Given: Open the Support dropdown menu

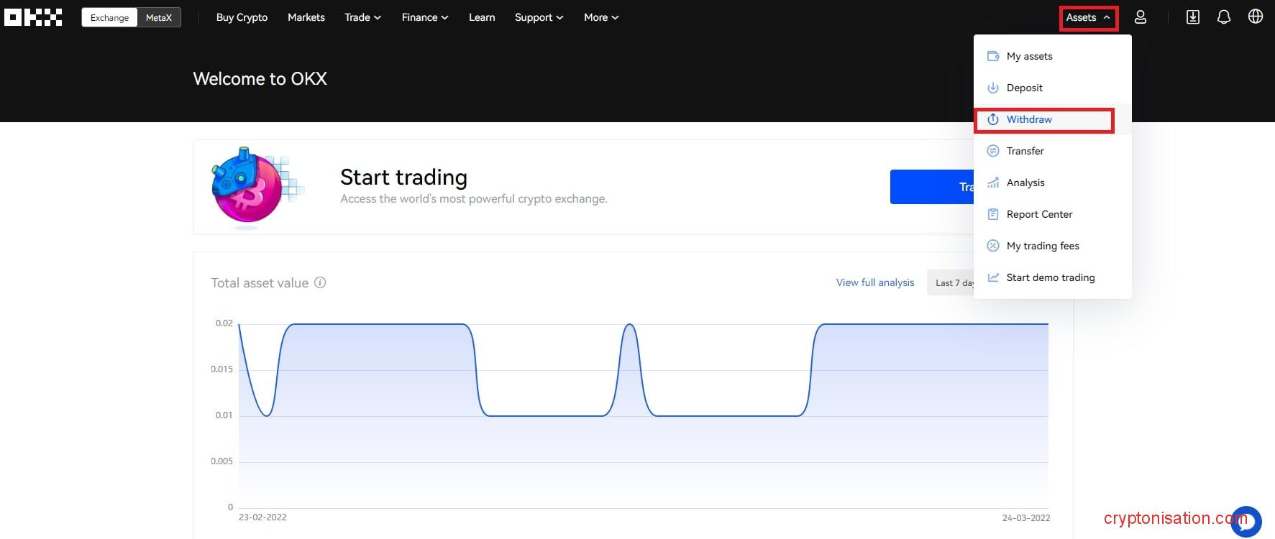Looking at the screenshot, I should pos(539,17).
